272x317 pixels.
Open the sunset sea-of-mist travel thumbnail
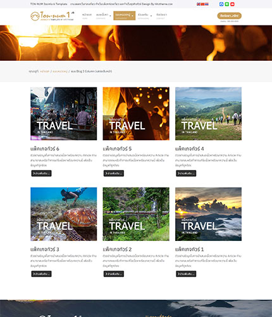point(208,214)
